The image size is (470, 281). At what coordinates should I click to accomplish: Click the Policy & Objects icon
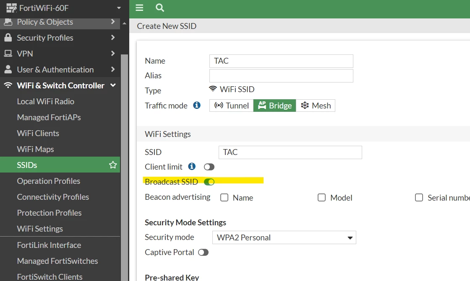[x=8, y=22]
